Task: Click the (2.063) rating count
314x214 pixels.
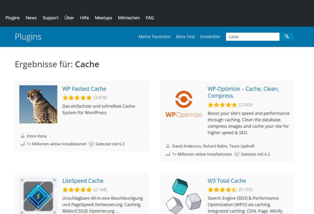Action: [x=245, y=105]
